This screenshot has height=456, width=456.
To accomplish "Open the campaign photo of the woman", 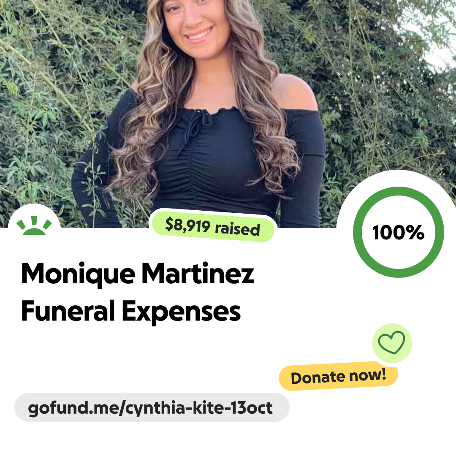I will point(228,114).
